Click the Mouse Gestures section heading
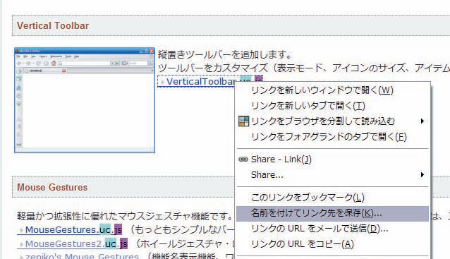450x259 pixels. point(52,188)
